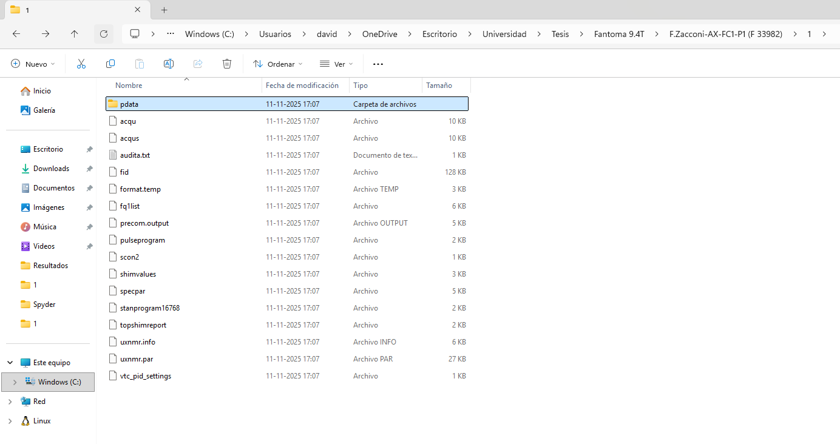Click the Delete trash can icon
Viewport: 840px width, 444px height.
click(227, 64)
